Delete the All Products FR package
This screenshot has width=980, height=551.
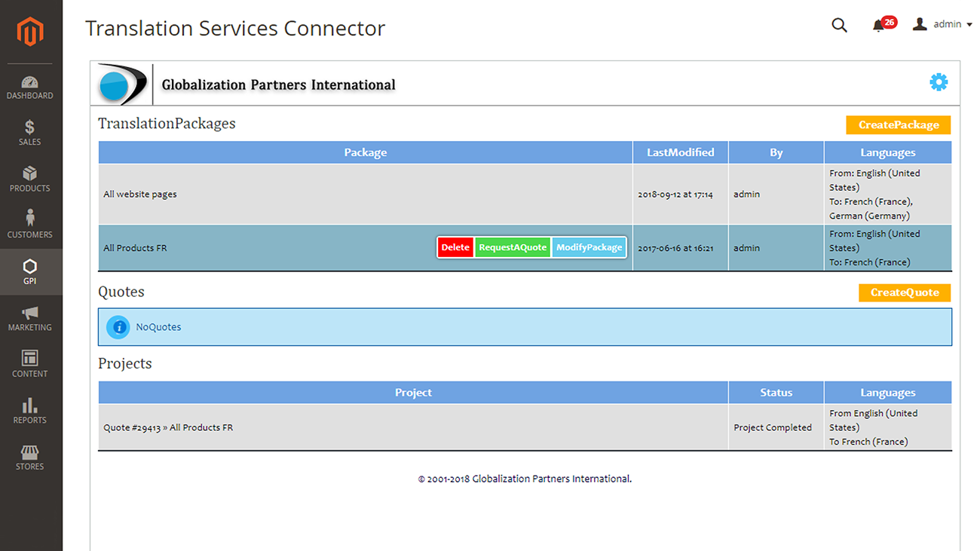click(455, 247)
